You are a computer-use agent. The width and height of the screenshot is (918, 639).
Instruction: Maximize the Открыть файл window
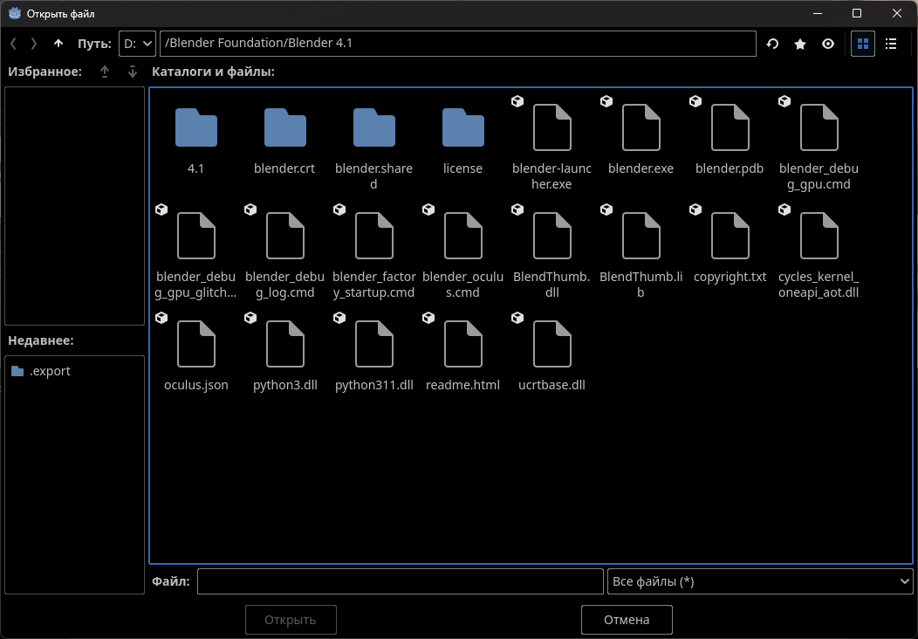click(857, 13)
